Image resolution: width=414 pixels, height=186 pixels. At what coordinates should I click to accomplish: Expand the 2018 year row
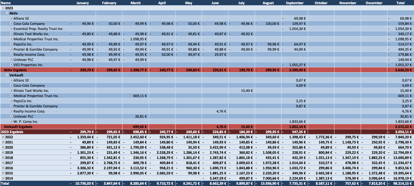click(3, 158)
